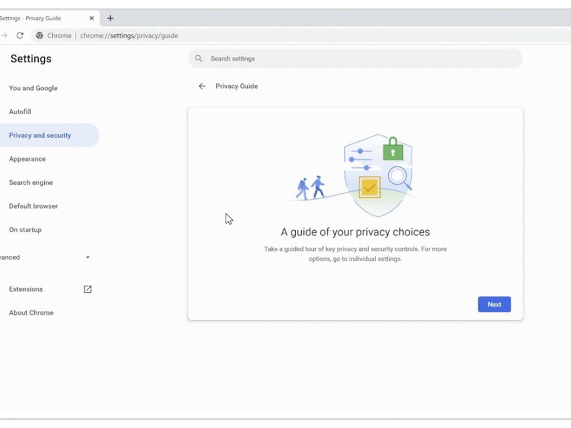Click the back arrow beside Privacy Guide
The width and height of the screenshot is (571, 428).
click(x=202, y=86)
